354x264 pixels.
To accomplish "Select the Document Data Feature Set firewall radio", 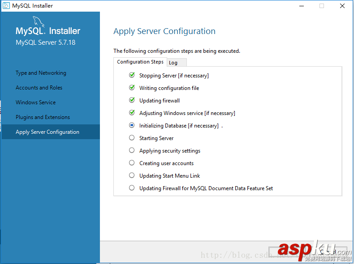I will pyautogui.click(x=132, y=188).
